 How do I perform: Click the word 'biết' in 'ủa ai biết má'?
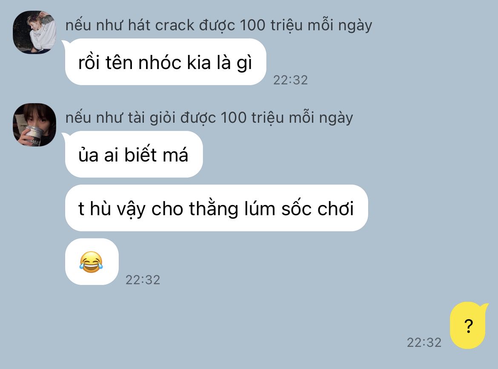point(140,155)
